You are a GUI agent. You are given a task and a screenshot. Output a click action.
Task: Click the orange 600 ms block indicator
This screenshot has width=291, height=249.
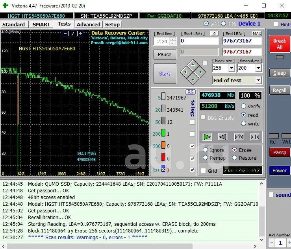point(163,145)
